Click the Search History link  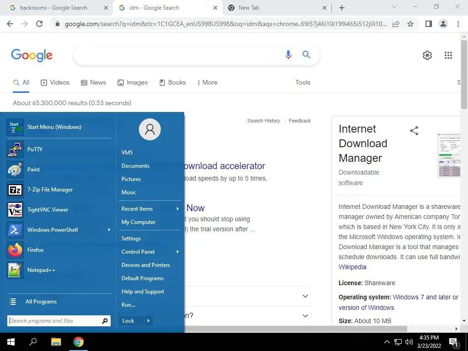(264, 121)
